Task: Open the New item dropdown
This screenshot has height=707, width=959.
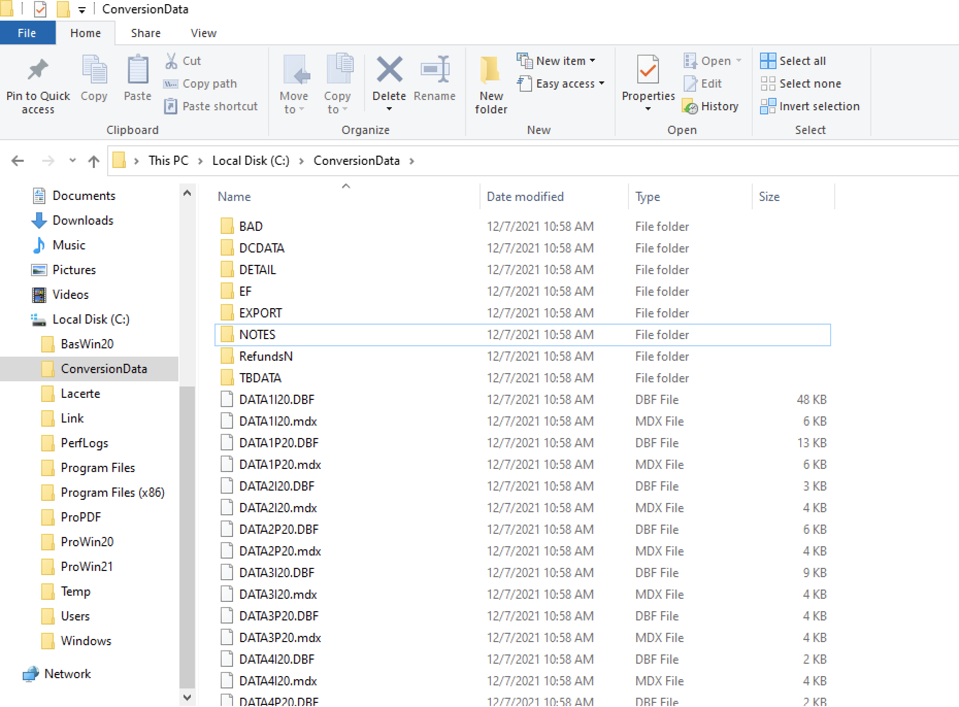Action: [556, 61]
